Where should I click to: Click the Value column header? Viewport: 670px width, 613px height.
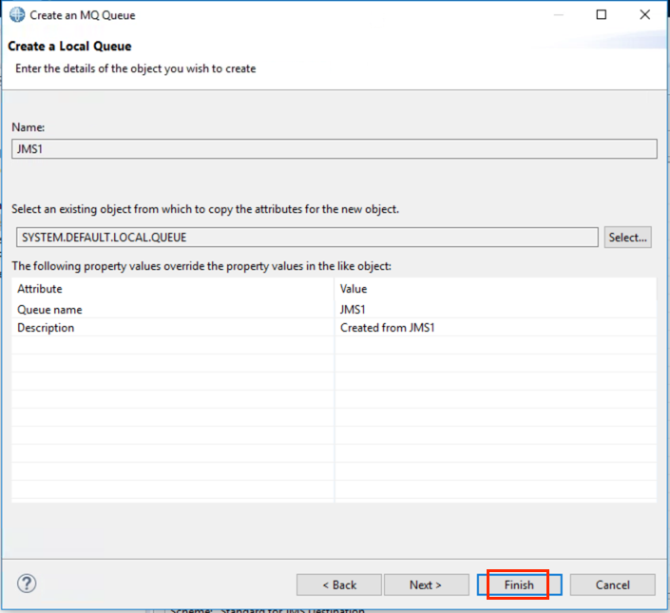[496, 289]
